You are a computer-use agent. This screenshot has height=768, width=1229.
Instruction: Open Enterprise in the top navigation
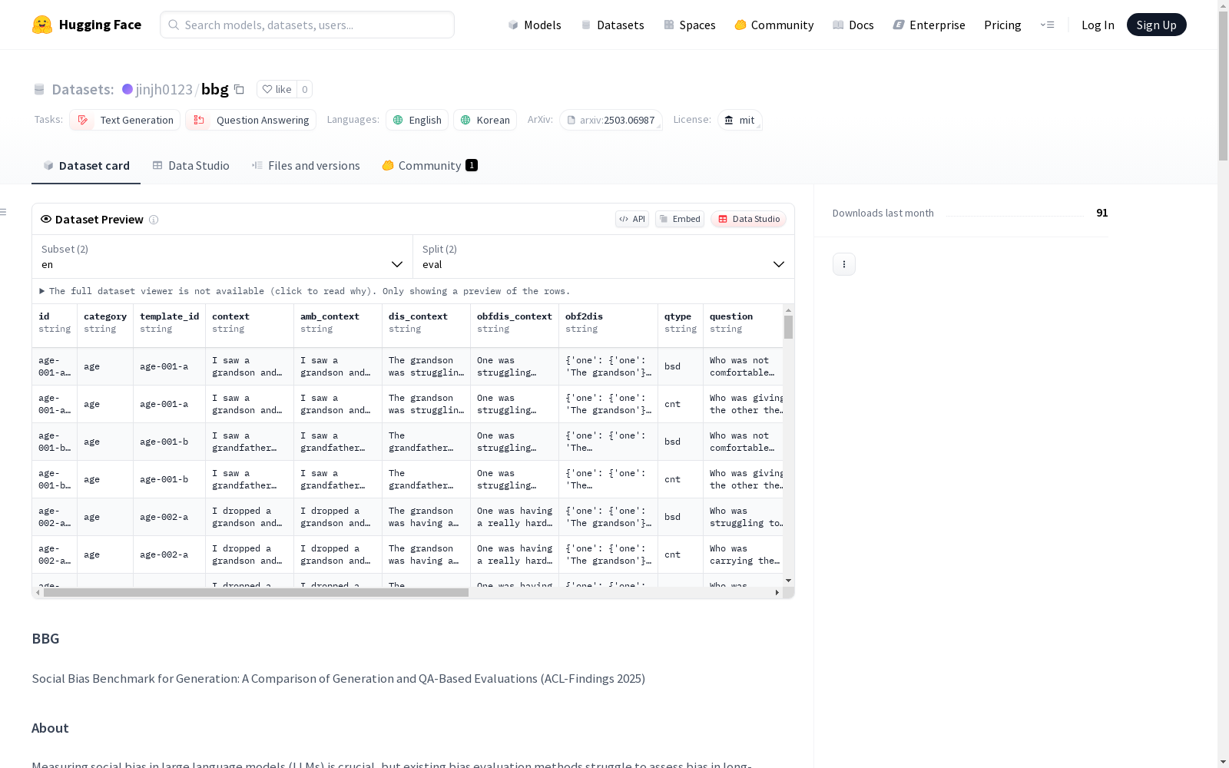click(x=929, y=25)
